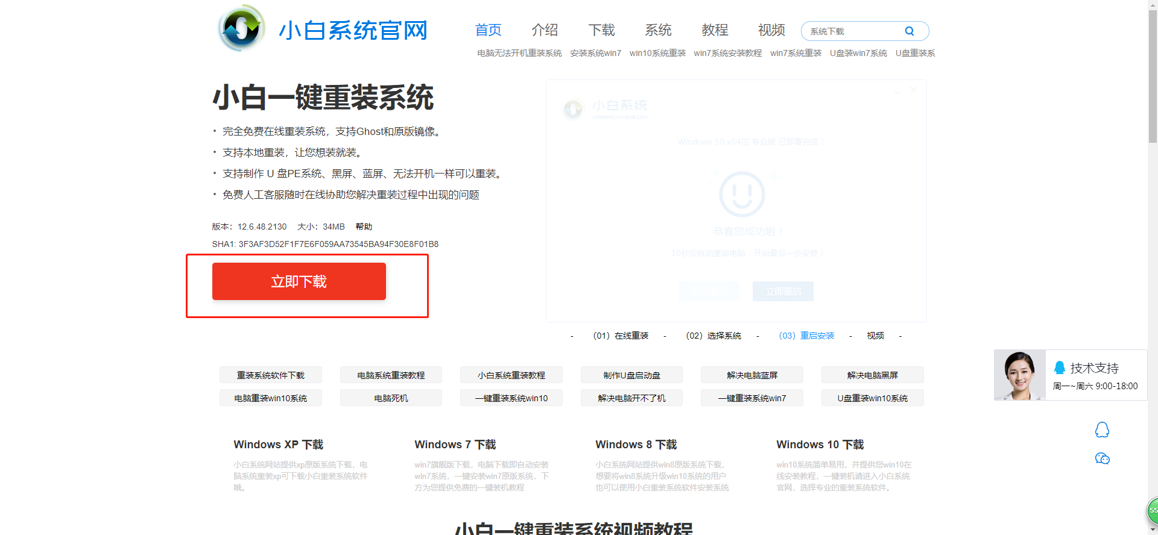Select the (01) 在线重装 step tab

tap(621, 336)
